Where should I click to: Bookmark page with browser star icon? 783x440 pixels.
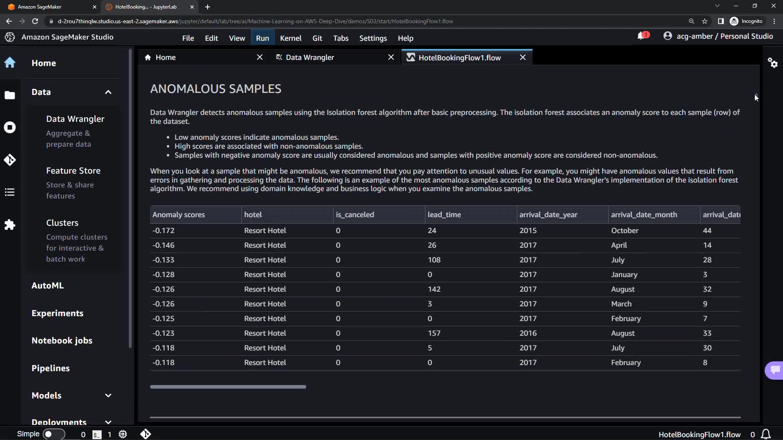(x=705, y=21)
